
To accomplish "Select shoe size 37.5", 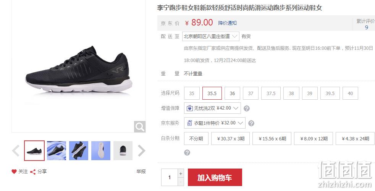I will [x=271, y=93].
